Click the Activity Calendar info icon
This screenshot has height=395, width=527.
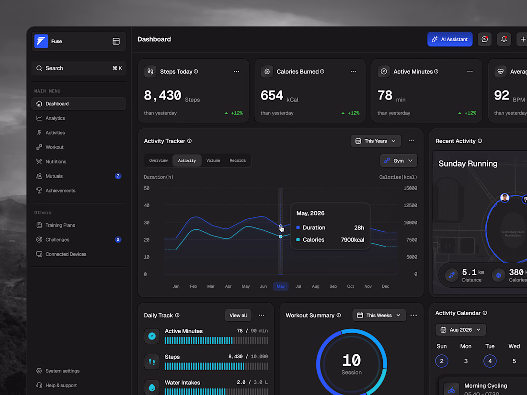point(485,313)
